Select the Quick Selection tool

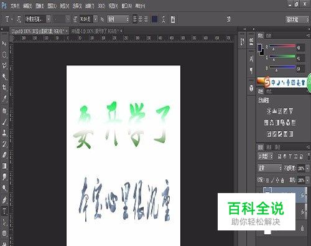coord(4,77)
